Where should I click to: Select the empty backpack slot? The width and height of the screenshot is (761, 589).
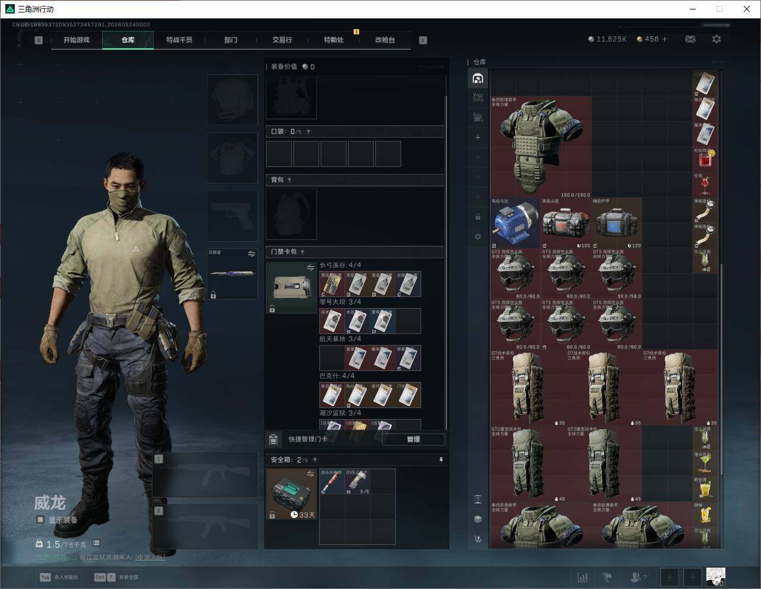click(x=291, y=214)
